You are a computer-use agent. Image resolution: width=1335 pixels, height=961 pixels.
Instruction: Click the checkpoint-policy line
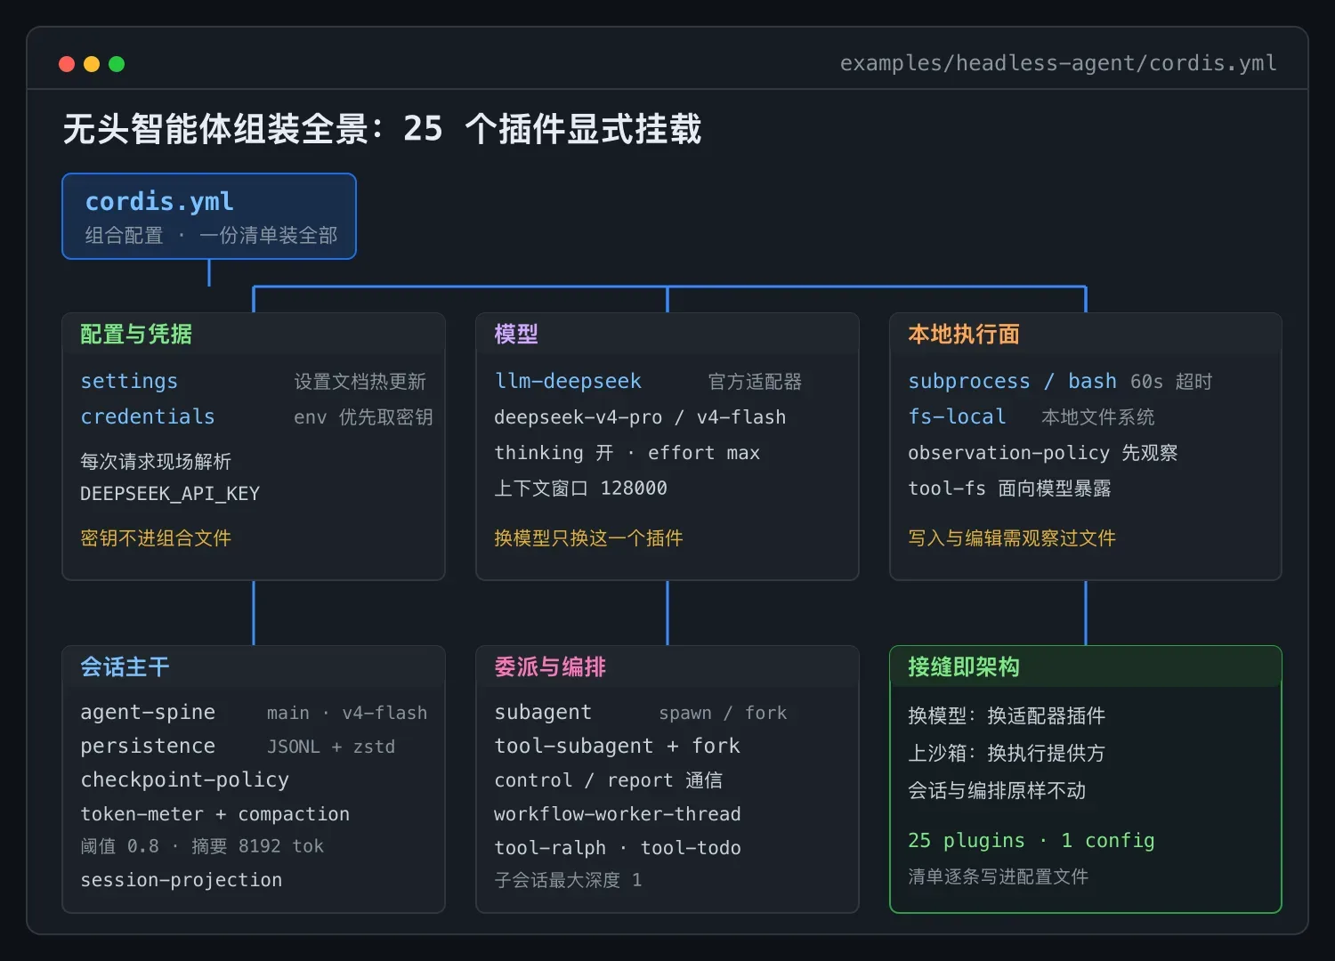pos(184,780)
